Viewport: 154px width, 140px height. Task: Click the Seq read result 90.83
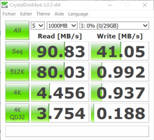click(x=60, y=51)
